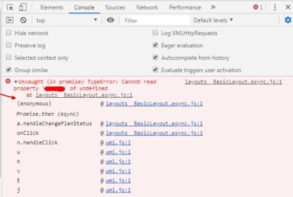Image resolution: width=293 pixels, height=197 pixels.
Task: Toggle the device toolbar icon
Action: click(x=23, y=7)
